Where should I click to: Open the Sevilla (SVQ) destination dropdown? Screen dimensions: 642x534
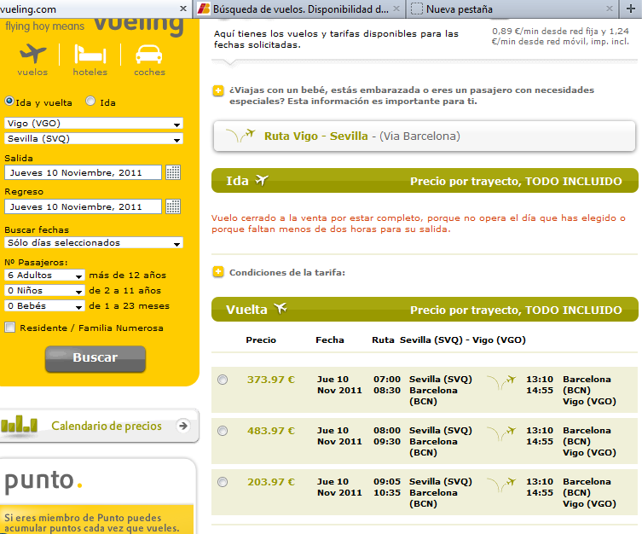93,139
